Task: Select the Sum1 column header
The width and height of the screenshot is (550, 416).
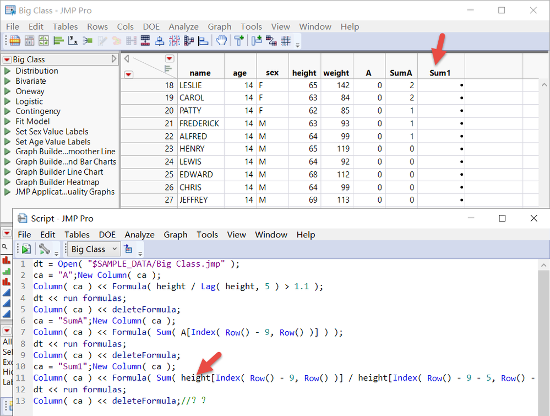Action: [x=440, y=73]
